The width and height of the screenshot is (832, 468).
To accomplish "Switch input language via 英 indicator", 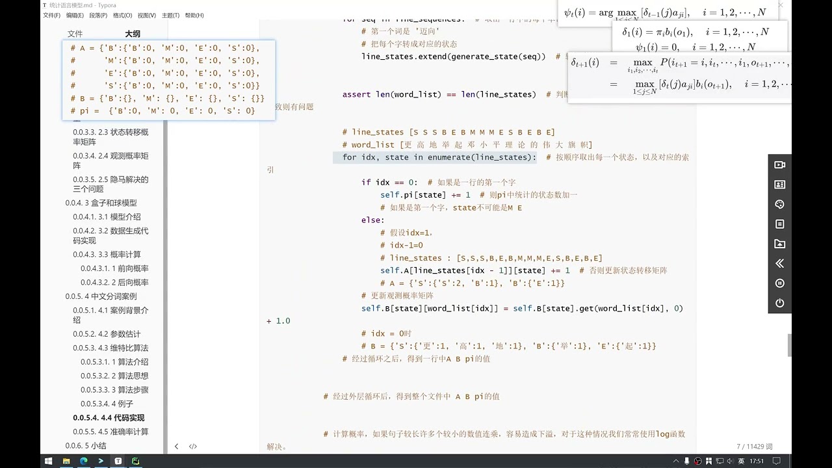I will pyautogui.click(x=741, y=461).
